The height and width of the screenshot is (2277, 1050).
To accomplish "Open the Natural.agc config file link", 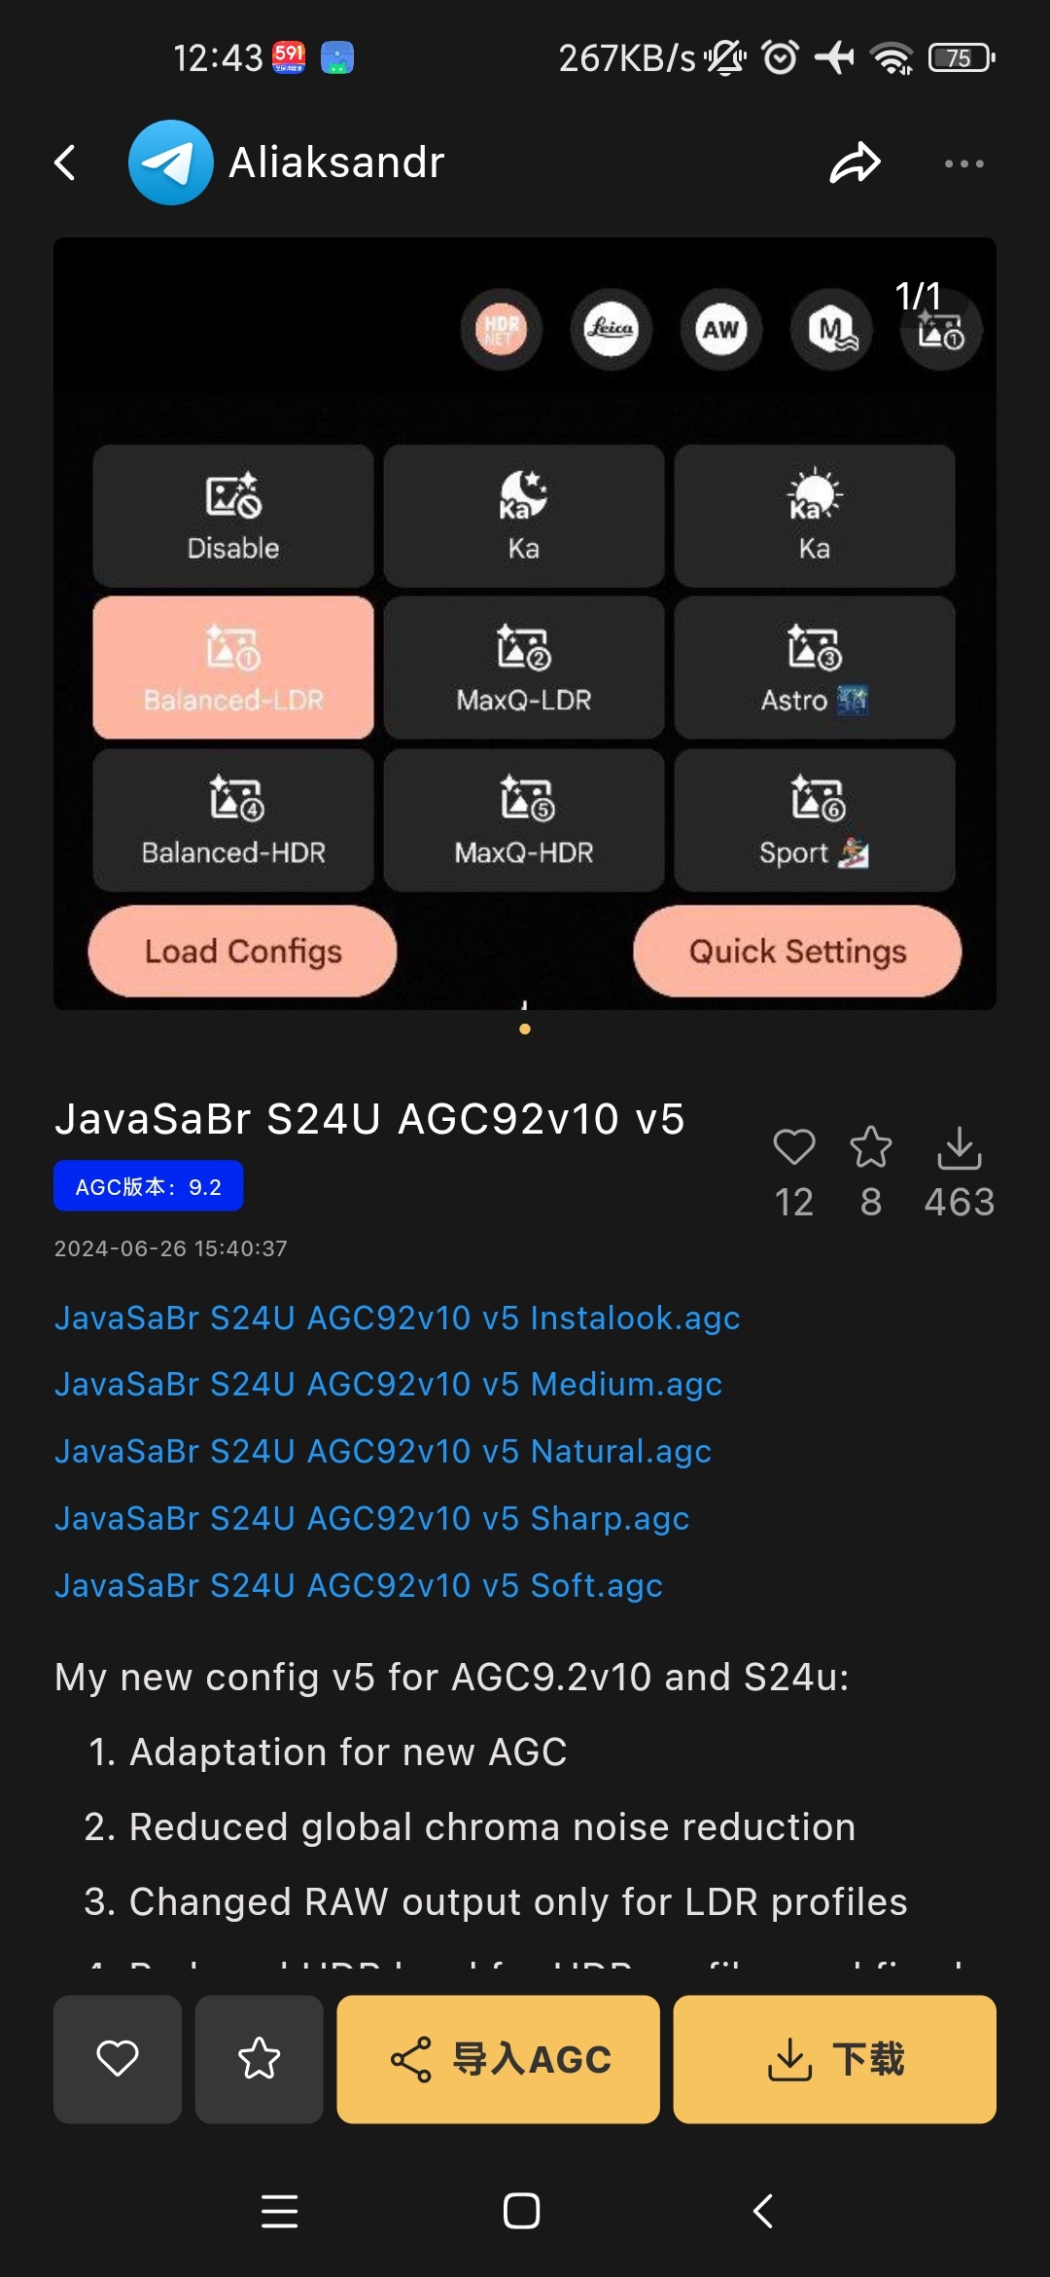I will [x=383, y=1451].
